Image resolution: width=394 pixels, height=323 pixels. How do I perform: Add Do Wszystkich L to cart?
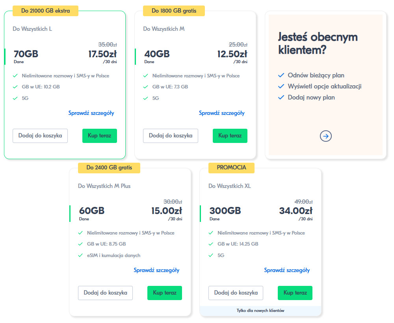coord(40,136)
